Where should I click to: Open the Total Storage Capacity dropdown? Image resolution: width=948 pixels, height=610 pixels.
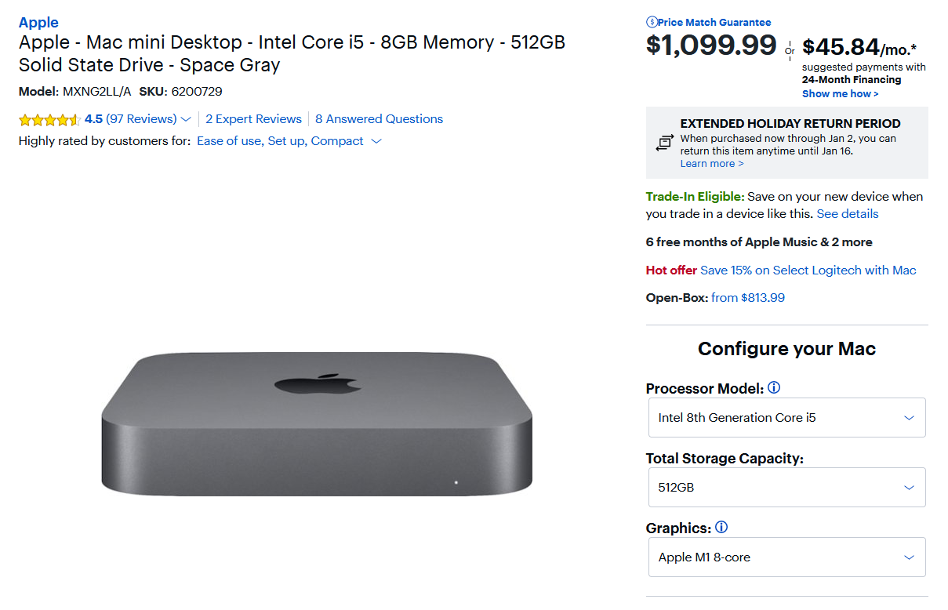[787, 487]
